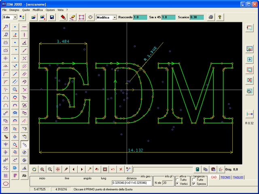Click the 14.132 dimension text
The width and height of the screenshot is (259, 194).
[x=136, y=150]
